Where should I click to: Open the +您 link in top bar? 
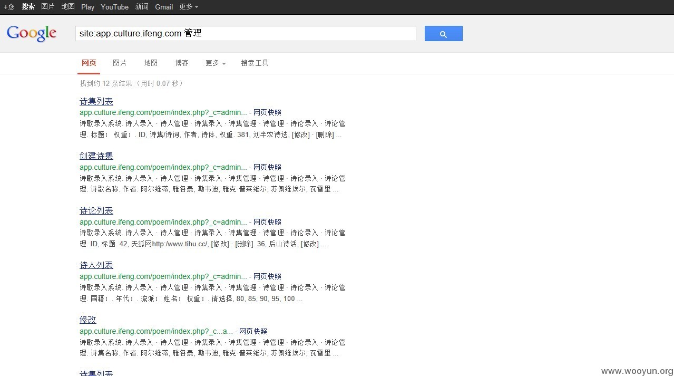coord(9,7)
